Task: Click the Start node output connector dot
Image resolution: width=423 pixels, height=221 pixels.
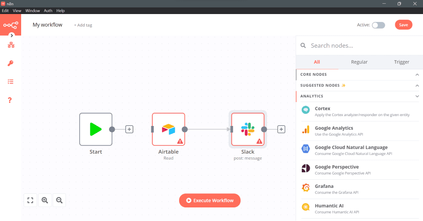Action: coord(112,129)
